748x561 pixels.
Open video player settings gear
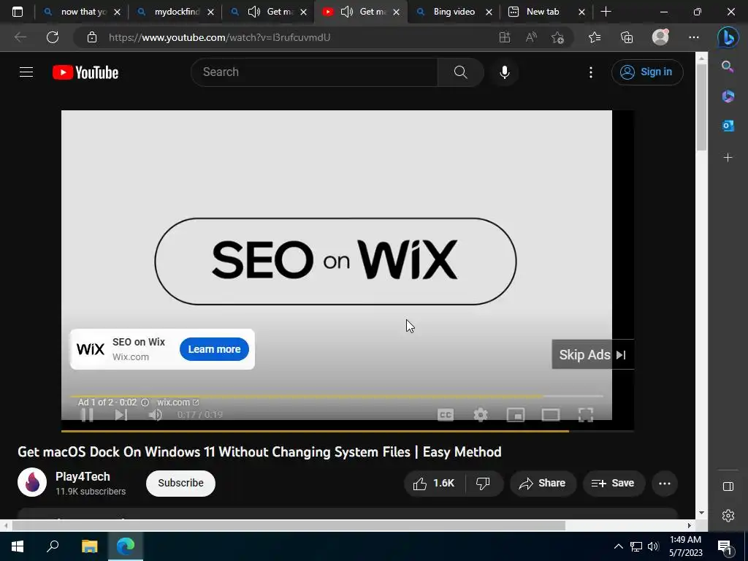click(481, 415)
